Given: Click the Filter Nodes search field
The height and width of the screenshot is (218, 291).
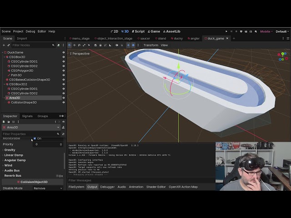Looking at the screenshot, I should [x=33, y=45].
